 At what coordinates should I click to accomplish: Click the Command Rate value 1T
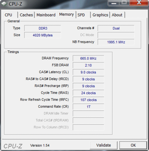point(88,107)
